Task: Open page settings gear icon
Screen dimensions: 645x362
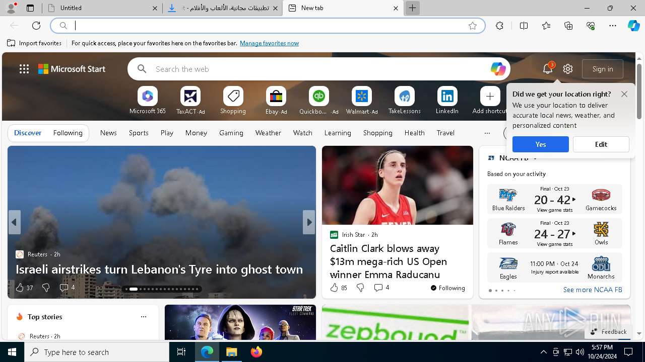Action: 568,69
